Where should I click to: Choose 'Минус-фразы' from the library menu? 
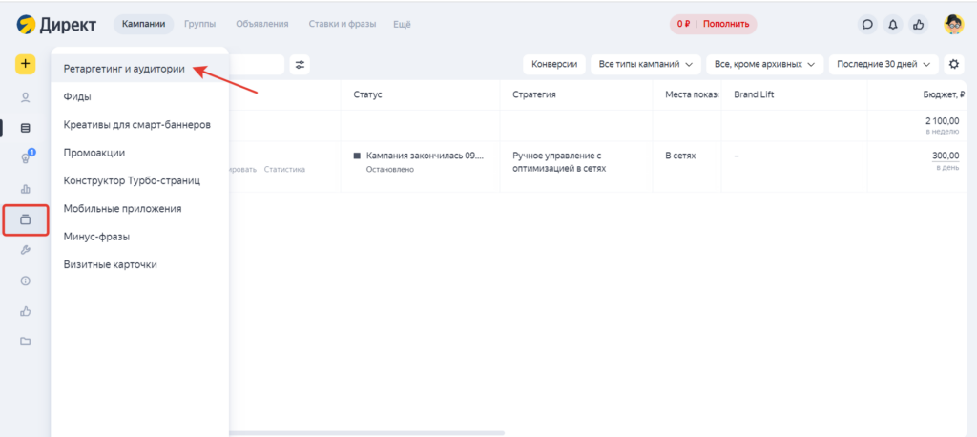[x=96, y=236]
